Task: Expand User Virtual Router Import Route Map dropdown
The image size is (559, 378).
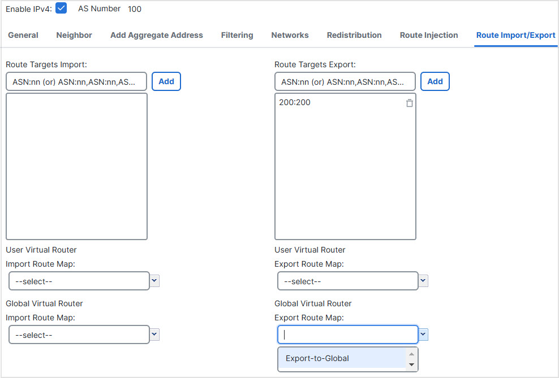Action: [x=155, y=281]
